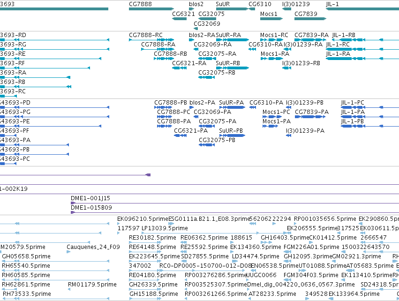Click the SuUR-RA transcript label
The width and height of the screenshot is (399, 301).
(228, 35)
